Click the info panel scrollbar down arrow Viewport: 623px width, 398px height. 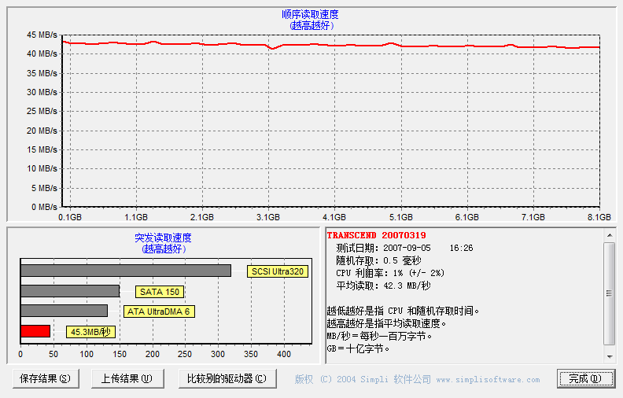point(610,357)
